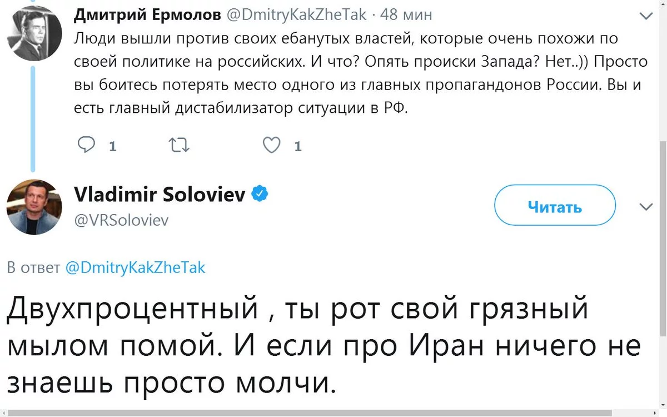Click the Vladimir Soloviev display name
667x417 pixels.
[x=160, y=195]
